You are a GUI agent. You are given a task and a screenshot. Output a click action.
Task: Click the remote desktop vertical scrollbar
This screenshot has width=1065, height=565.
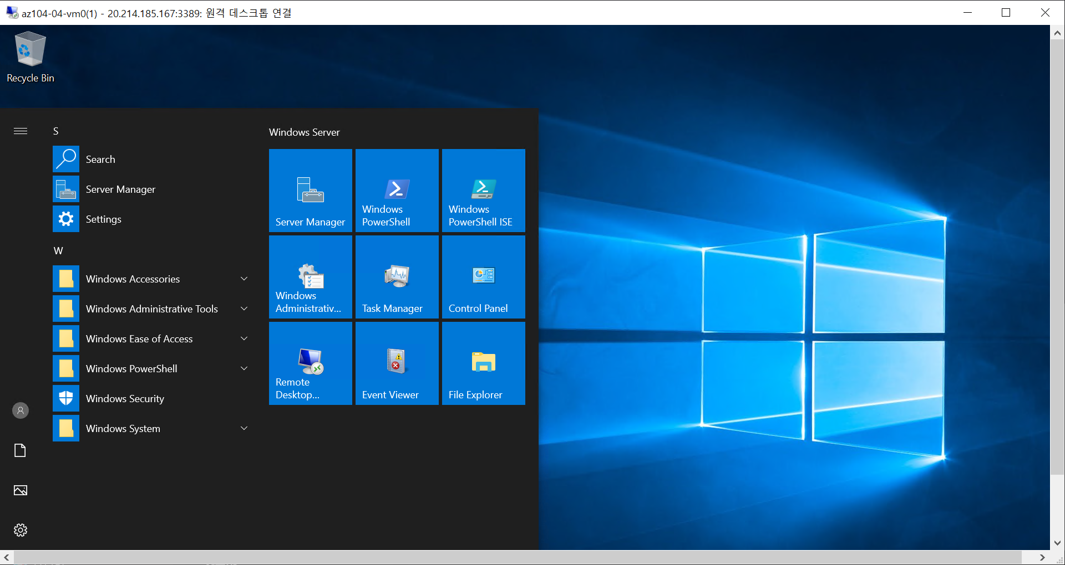tap(1057, 258)
